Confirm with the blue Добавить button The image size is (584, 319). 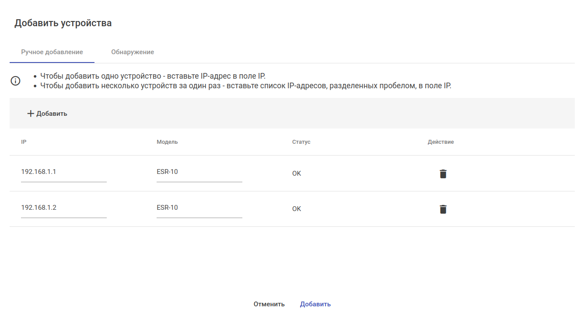[315, 304]
